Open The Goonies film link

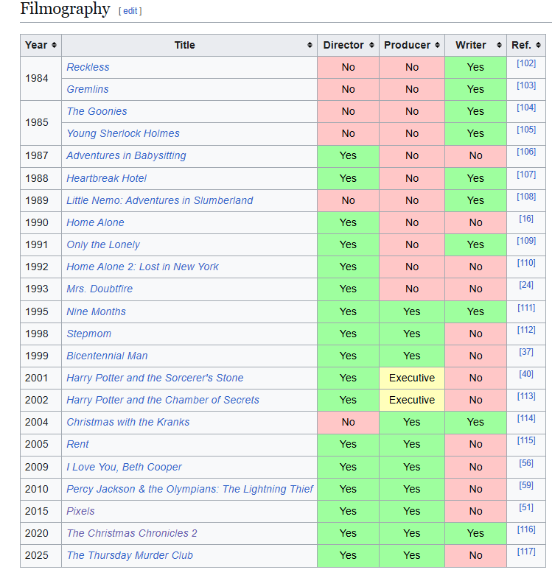(97, 111)
